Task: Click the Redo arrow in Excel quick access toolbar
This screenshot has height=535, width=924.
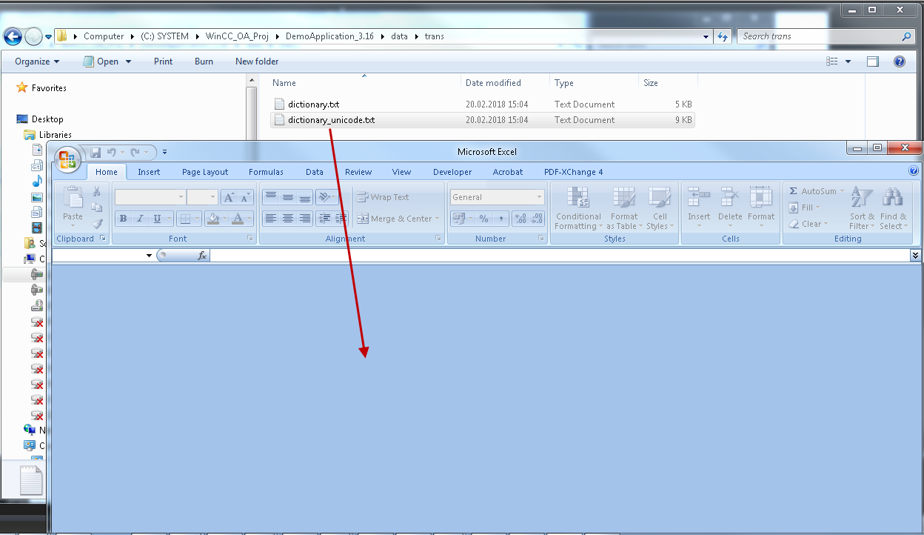Action: point(135,152)
